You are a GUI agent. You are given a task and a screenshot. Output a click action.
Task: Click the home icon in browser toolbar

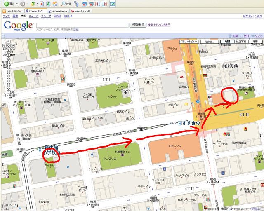point(54,4)
